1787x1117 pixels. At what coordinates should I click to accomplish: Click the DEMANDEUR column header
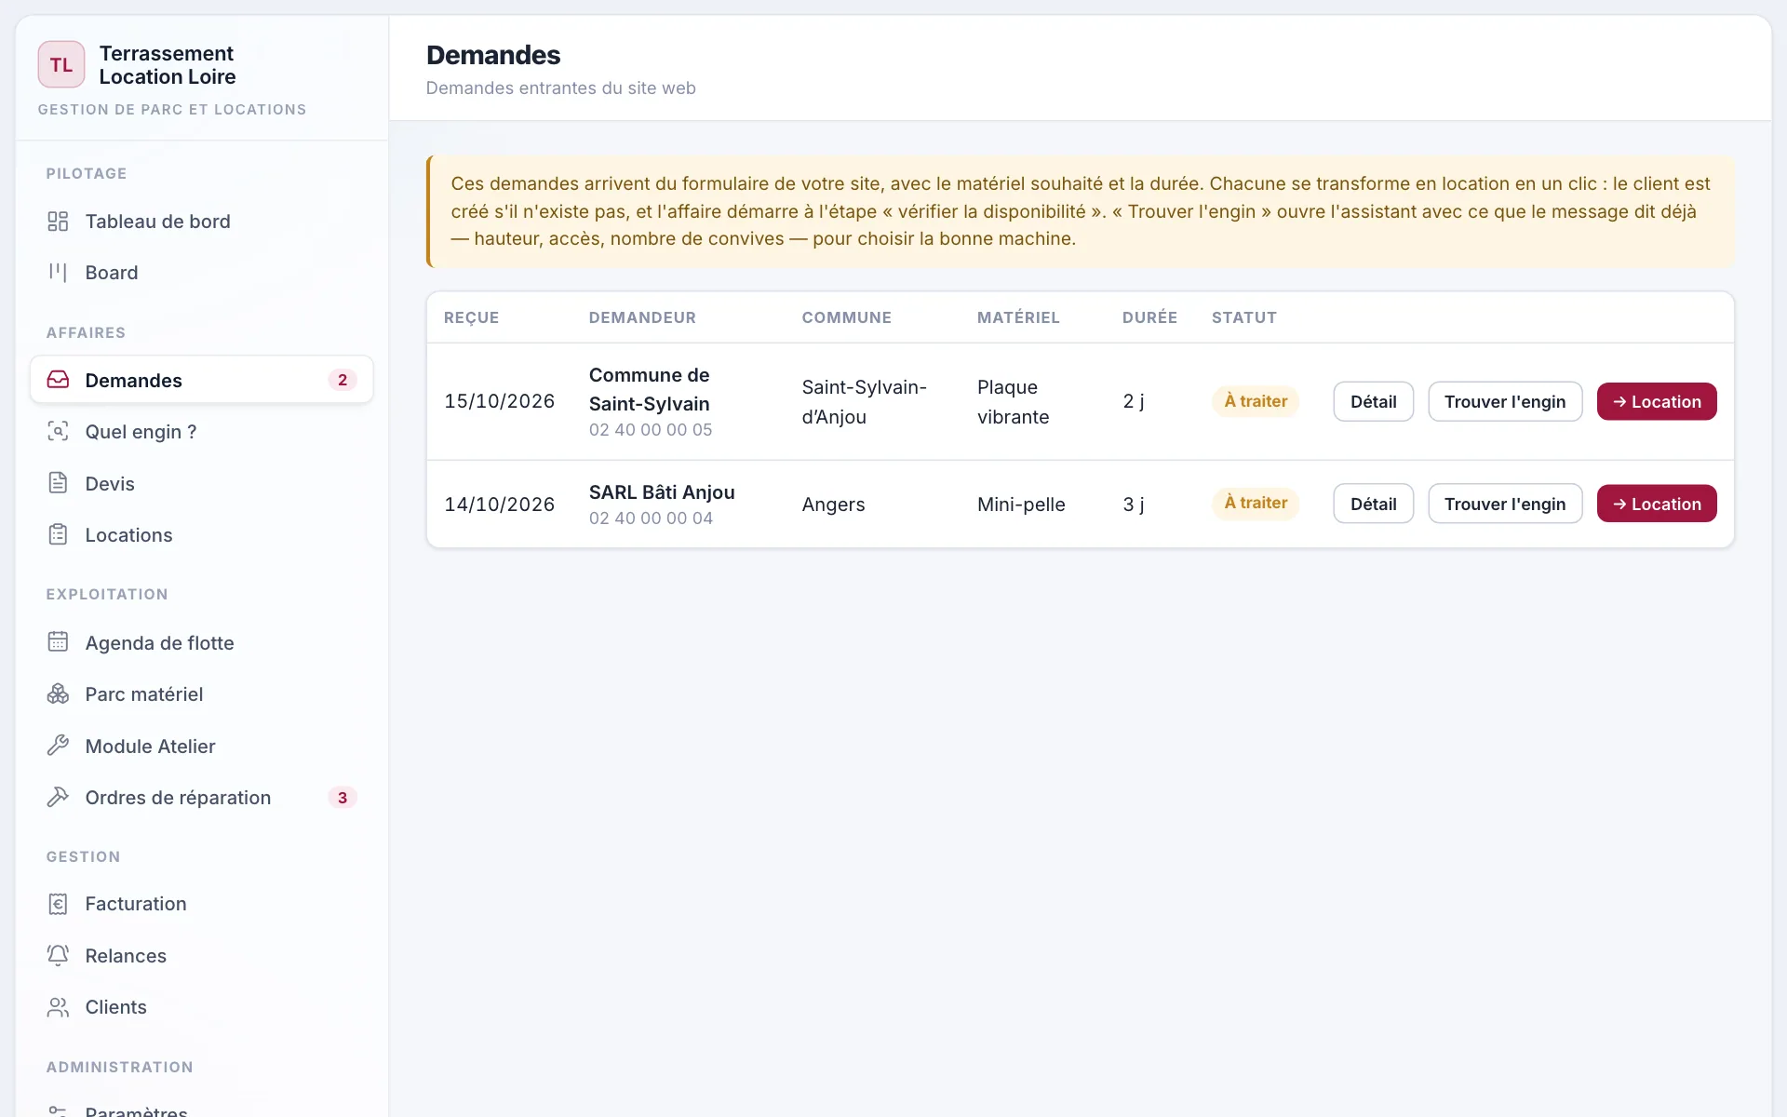(x=642, y=317)
